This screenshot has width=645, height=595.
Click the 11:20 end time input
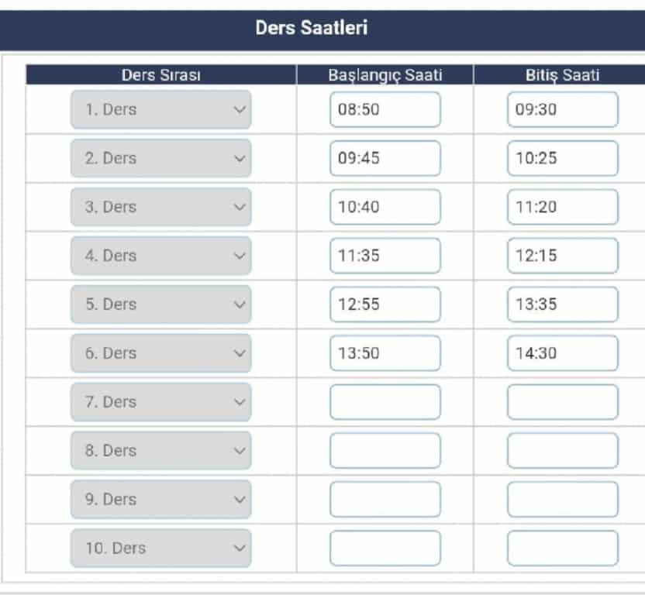coord(562,207)
